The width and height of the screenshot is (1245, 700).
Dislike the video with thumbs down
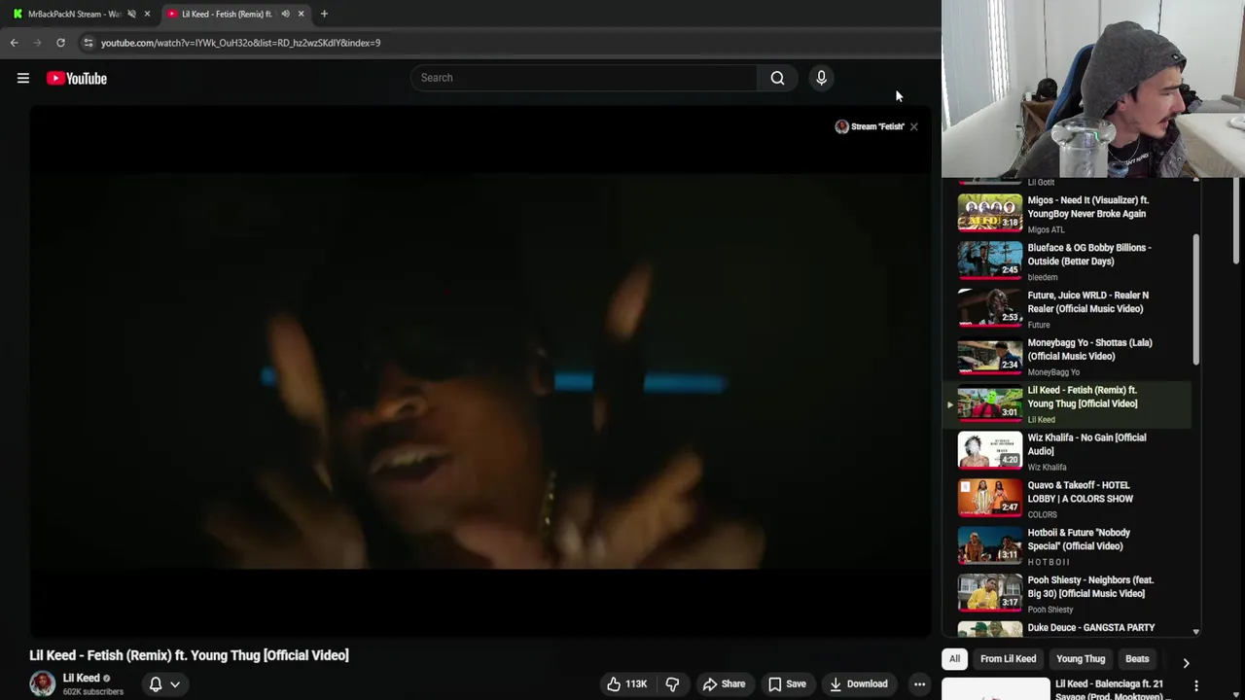pos(672,684)
